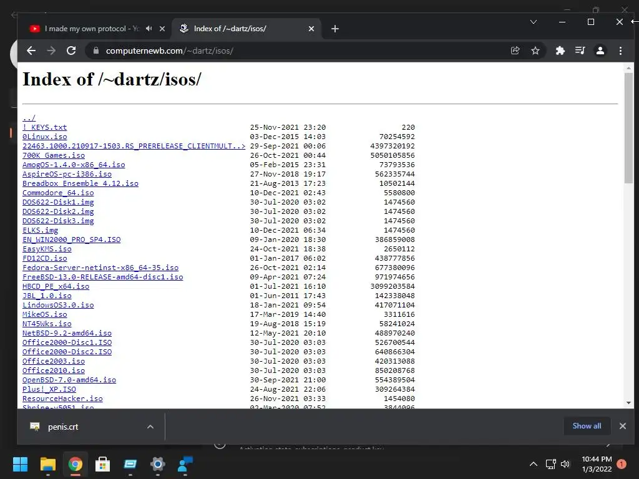The height and width of the screenshot is (479, 639).
Task: Click MikeOS.iso link
Action: click(x=45, y=315)
